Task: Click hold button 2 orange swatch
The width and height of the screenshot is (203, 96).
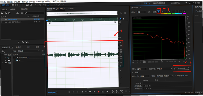Action: (x=162, y=12)
